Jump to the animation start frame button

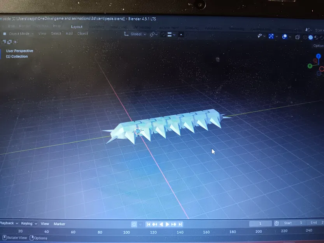[148, 224]
